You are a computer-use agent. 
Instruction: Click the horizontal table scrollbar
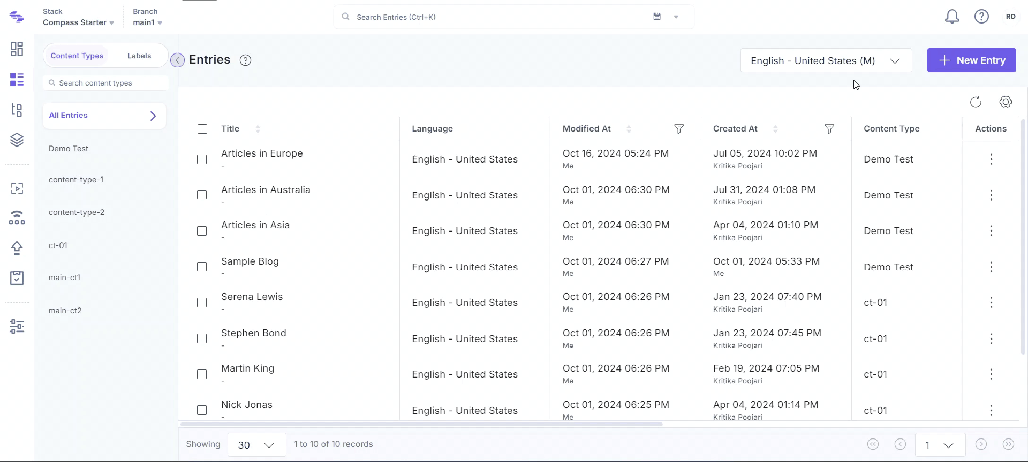click(421, 424)
